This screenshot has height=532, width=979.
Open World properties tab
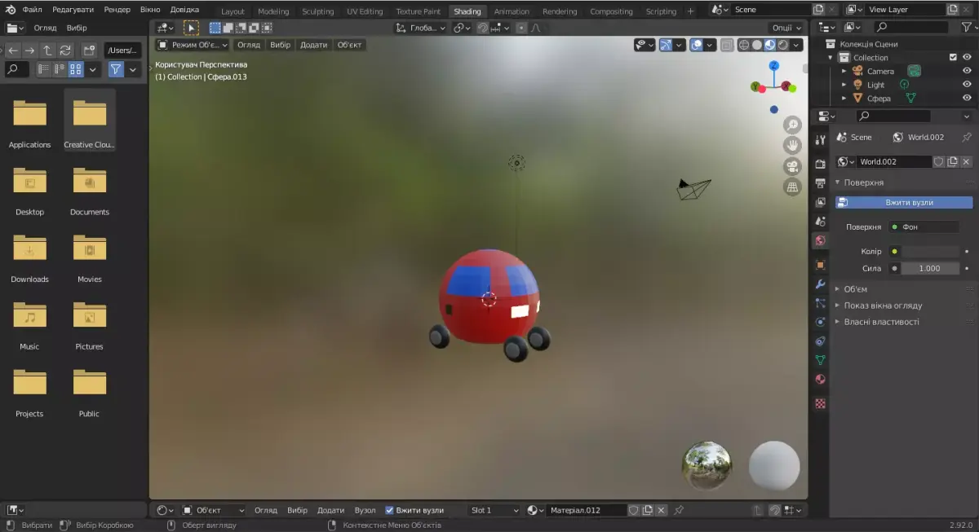[x=820, y=240]
